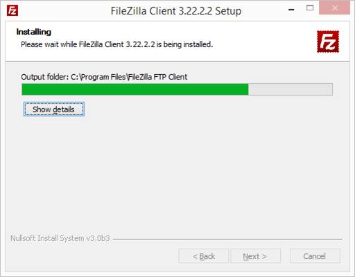Click the FileZilla Client 3.22.2.2 Setup title

click(x=176, y=11)
